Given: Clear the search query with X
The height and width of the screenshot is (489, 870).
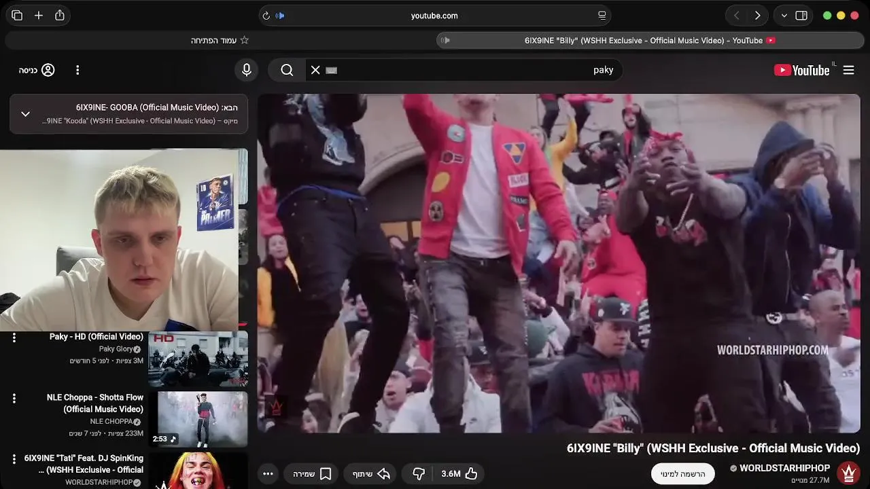Looking at the screenshot, I should [315, 70].
